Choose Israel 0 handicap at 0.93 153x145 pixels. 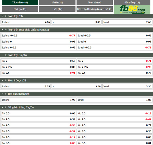pos(114,42)
